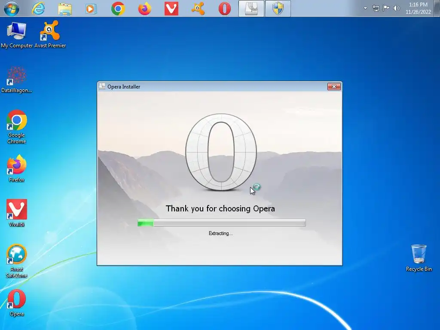Open the Windows Start orb
440x330 pixels.
12,9
